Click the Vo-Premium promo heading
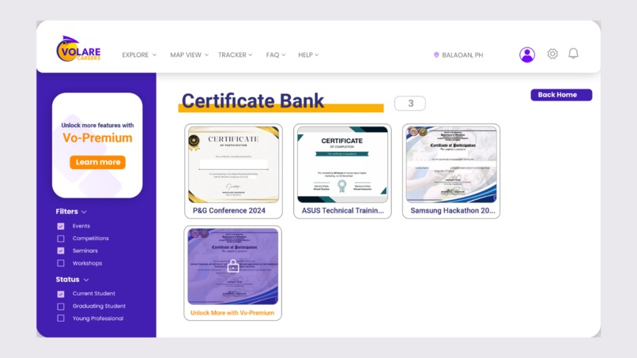This screenshot has height=358, width=637. point(97,138)
